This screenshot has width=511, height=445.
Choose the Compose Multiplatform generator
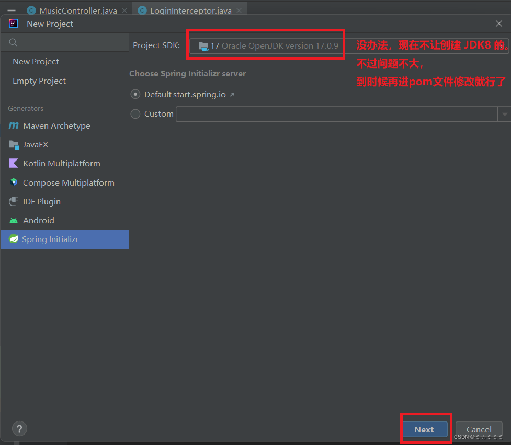64,182
